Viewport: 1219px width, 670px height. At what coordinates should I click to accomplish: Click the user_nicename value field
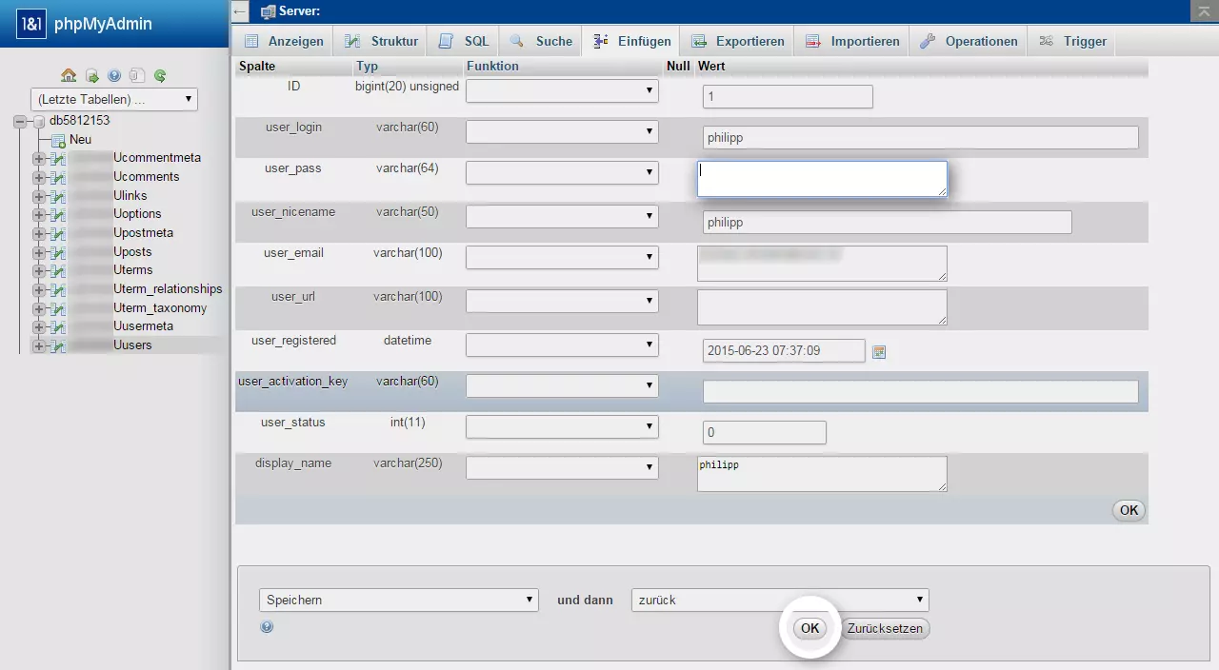click(888, 222)
